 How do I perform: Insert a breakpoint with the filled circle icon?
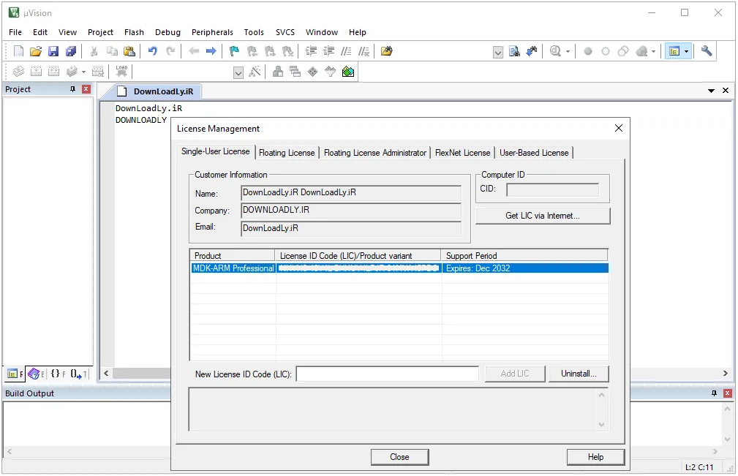[588, 51]
